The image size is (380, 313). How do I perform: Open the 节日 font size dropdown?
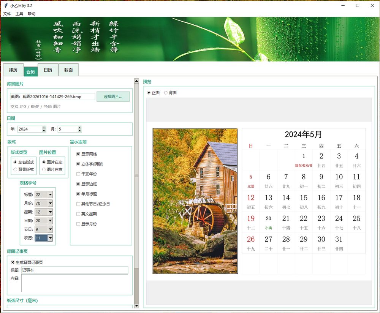[x=50, y=229]
